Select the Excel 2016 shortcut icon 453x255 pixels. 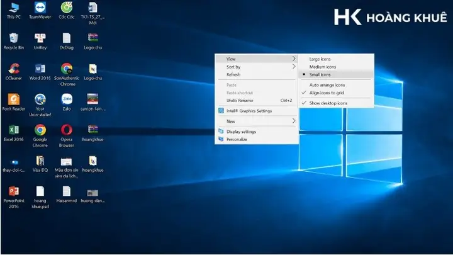point(14,133)
